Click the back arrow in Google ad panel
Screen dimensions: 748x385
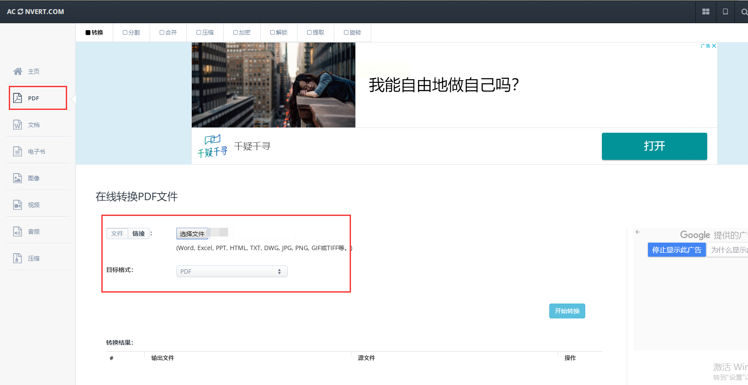tap(638, 232)
